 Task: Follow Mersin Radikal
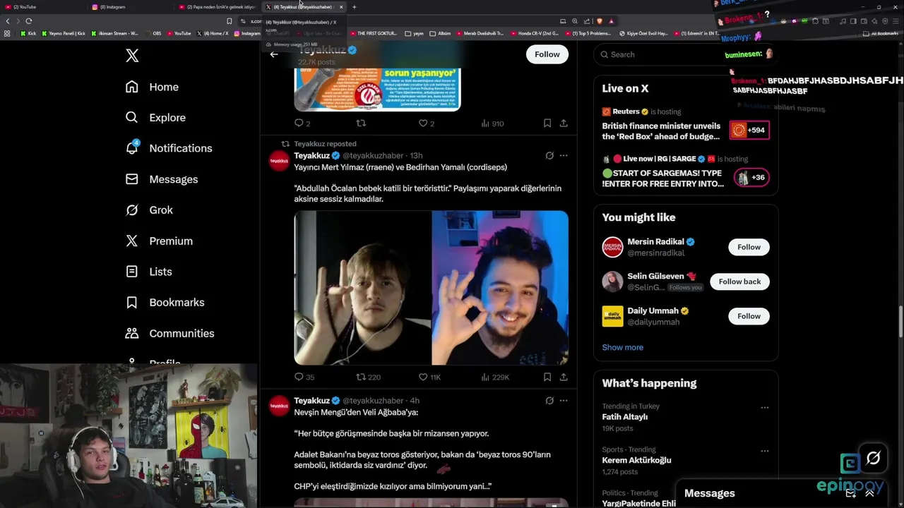coord(749,247)
